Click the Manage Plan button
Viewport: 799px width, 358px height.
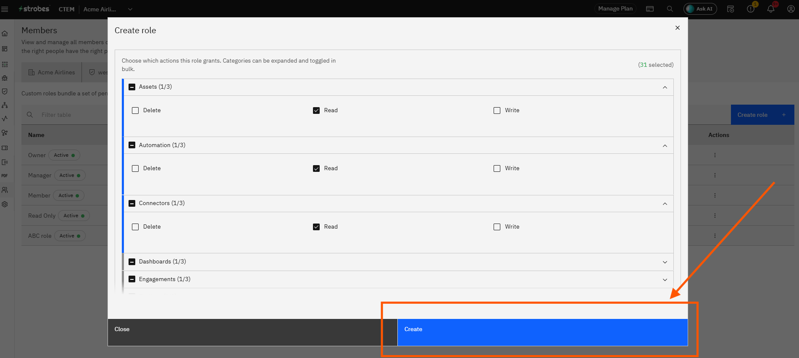[615, 9]
